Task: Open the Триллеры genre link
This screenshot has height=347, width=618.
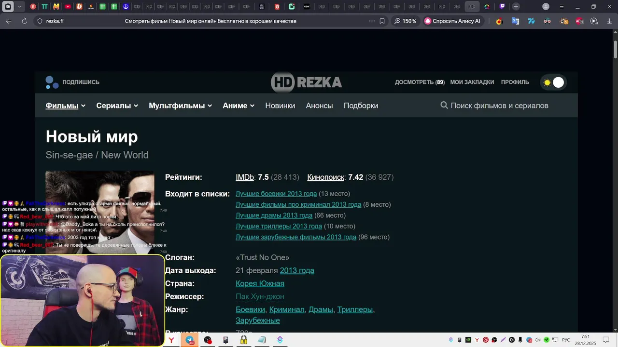Action: [355, 309]
